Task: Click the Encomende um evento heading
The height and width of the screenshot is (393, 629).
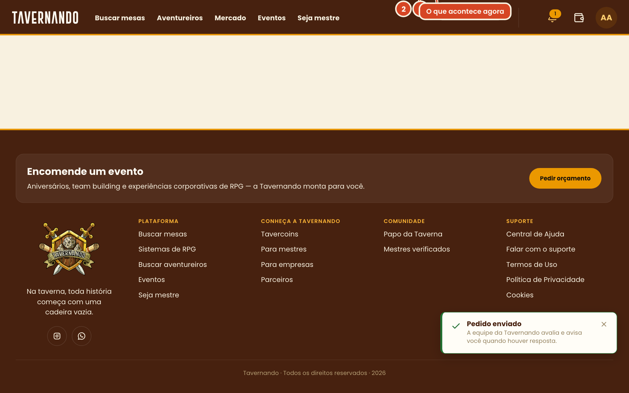Action: tap(85, 171)
